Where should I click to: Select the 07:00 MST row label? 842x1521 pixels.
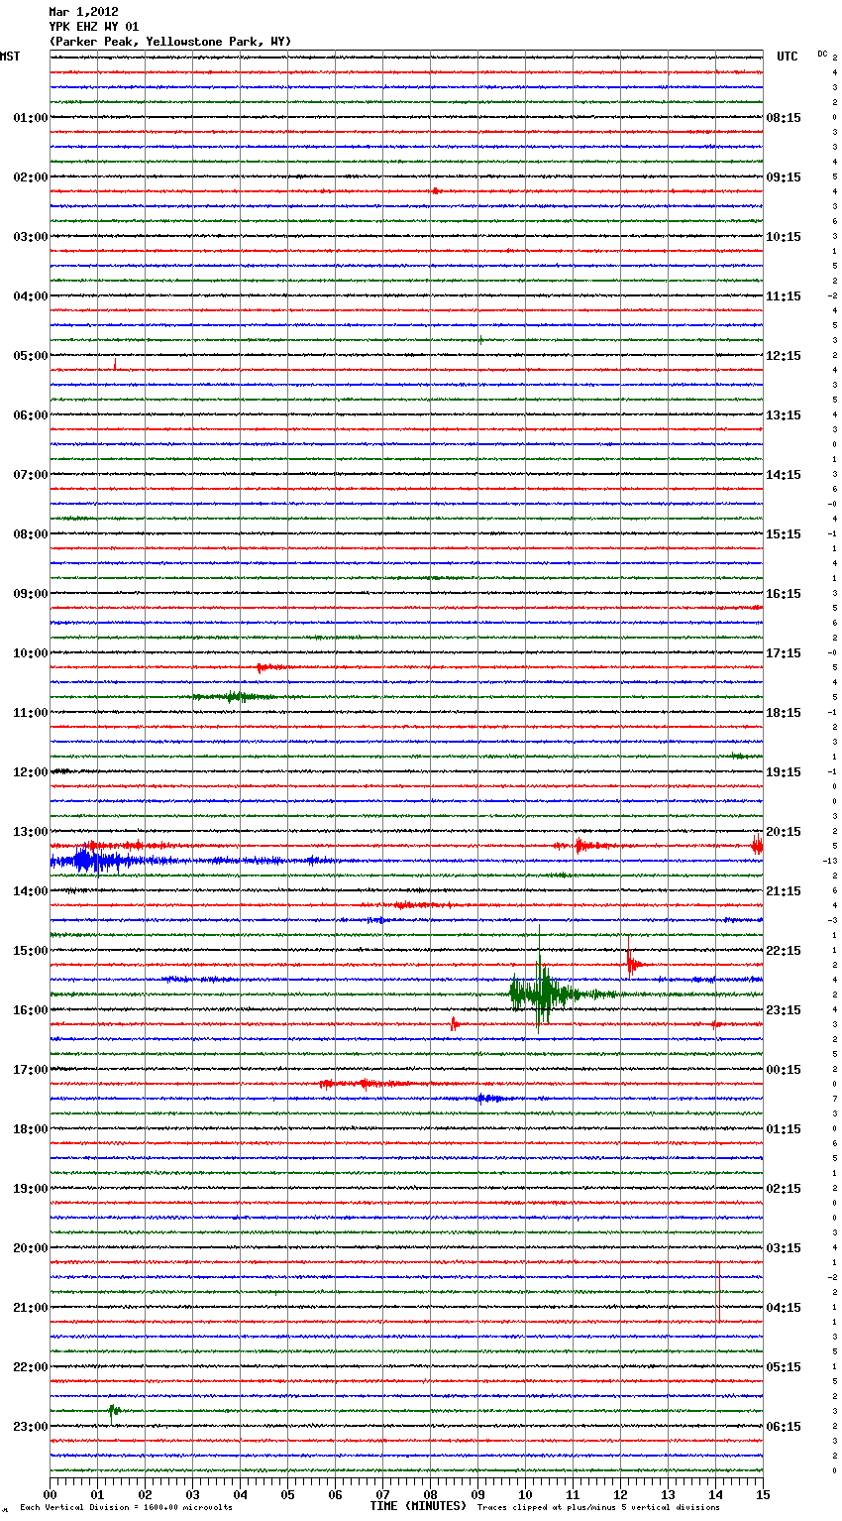(31, 475)
